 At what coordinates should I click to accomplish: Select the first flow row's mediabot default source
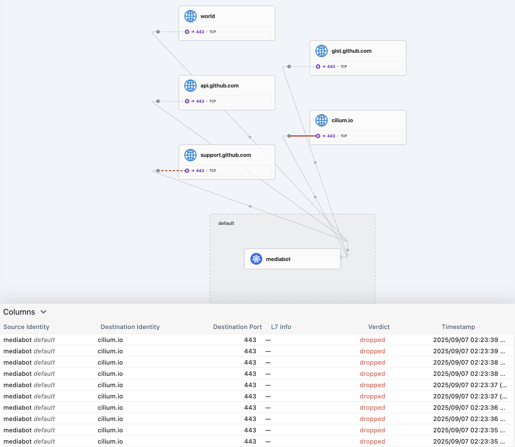click(29, 340)
